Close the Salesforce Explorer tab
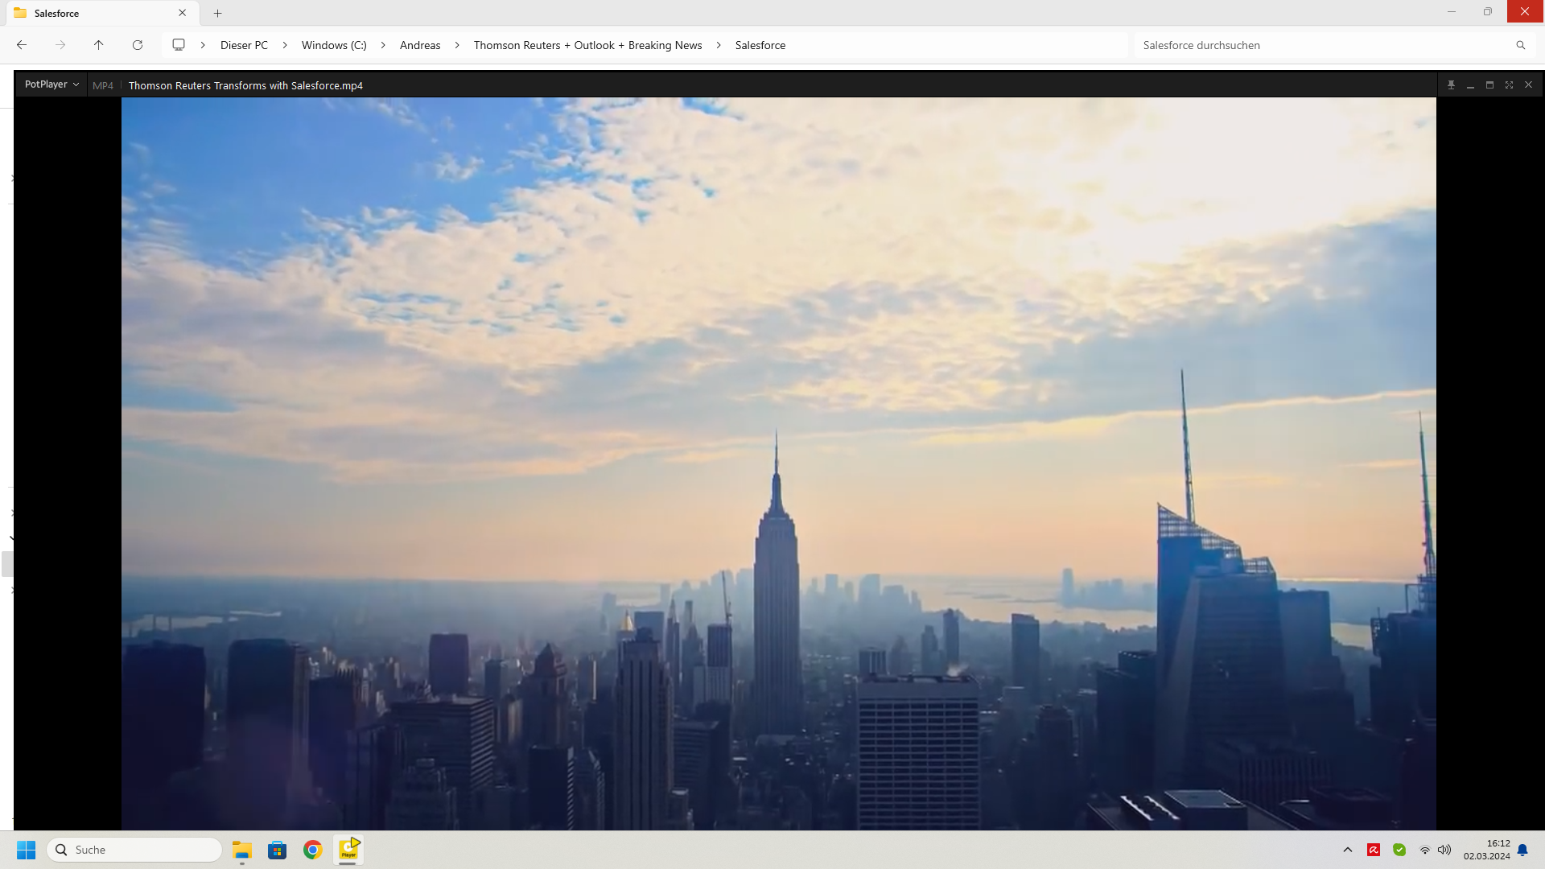The image size is (1545, 869). [x=182, y=13]
